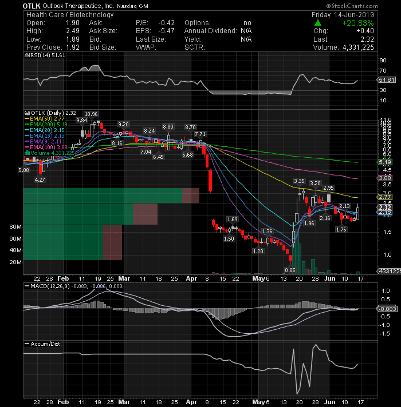Screen dimensions: 401x407
Task: Click the 5.08 price annotation
Action: [x=23, y=170]
